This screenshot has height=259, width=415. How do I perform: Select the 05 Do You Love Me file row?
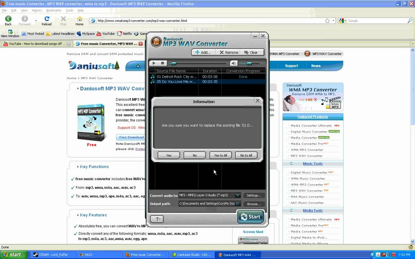[207, 82]
